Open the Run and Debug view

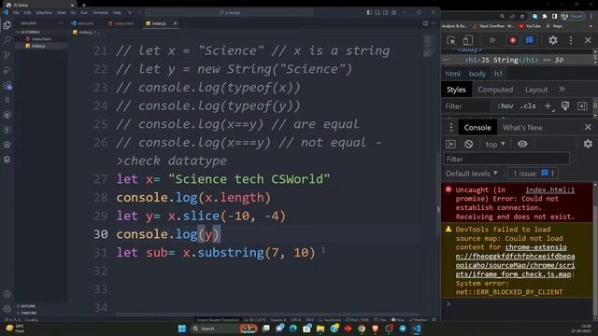point(7,70)
